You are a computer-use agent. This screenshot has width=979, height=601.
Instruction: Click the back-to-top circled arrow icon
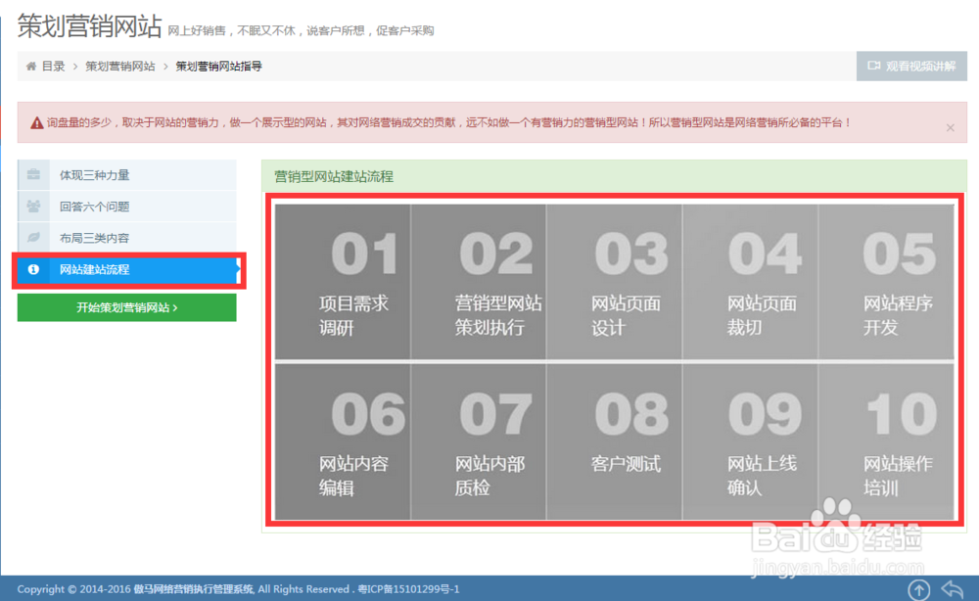(x=918, y=588)
